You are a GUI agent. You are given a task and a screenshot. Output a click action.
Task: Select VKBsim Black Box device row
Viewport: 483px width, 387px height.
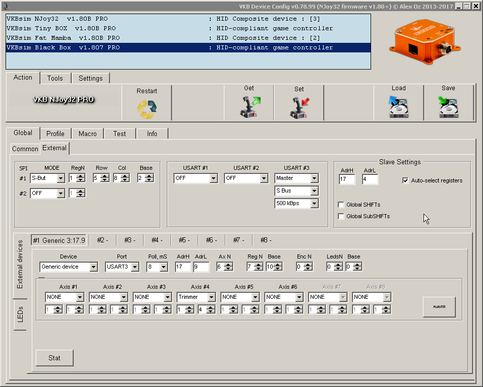coord(188,47)
